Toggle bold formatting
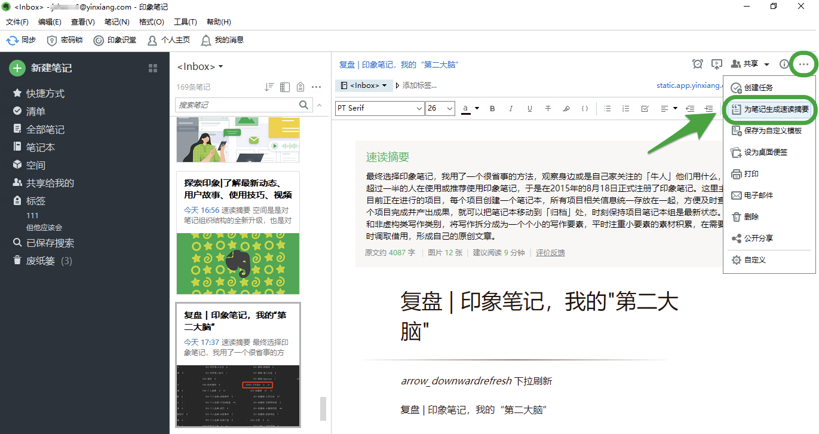The width and height of the screenshot is (819, 434). pos(493,108)
